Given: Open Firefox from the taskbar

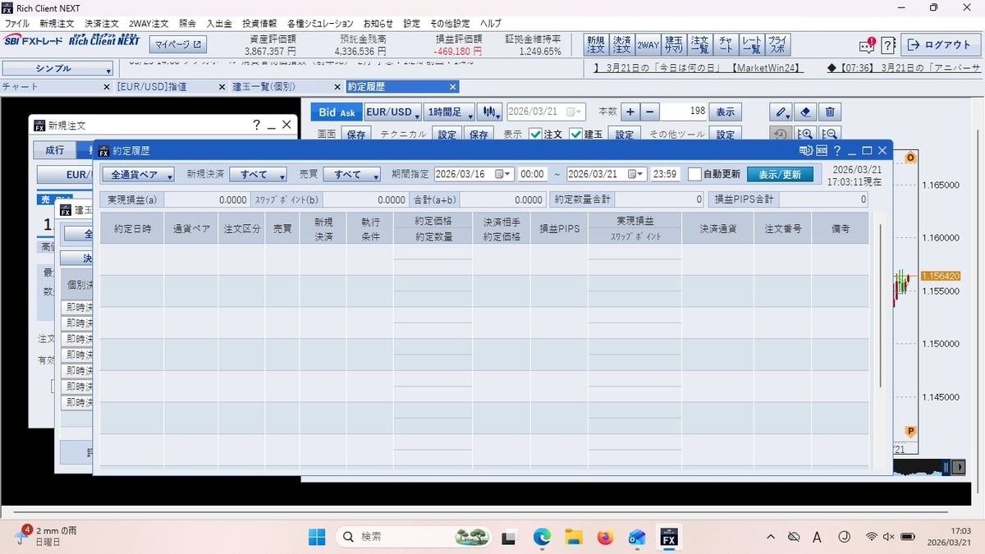Looking at the screenshot, I should pos(605,537).
